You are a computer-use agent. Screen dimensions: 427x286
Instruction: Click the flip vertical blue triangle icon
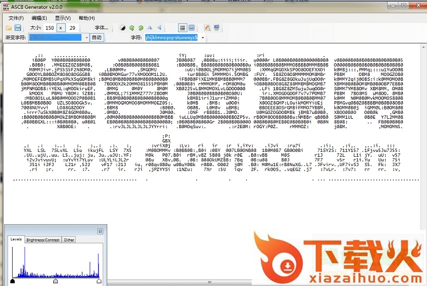click(x=159, y=28)
